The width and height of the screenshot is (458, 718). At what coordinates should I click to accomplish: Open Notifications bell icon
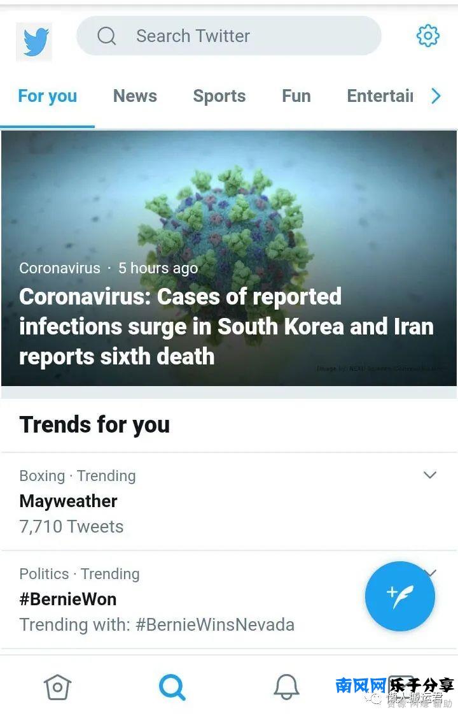286,687
